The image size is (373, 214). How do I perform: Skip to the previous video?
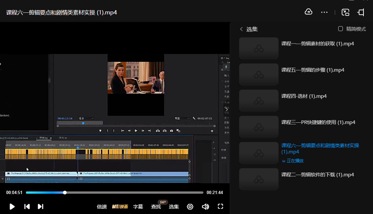27,206
